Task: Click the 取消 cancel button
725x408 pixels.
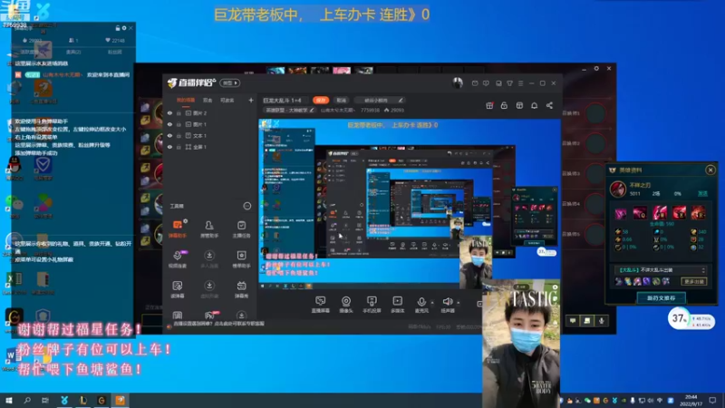Action: pyautogui.click(x=342, y=100)
